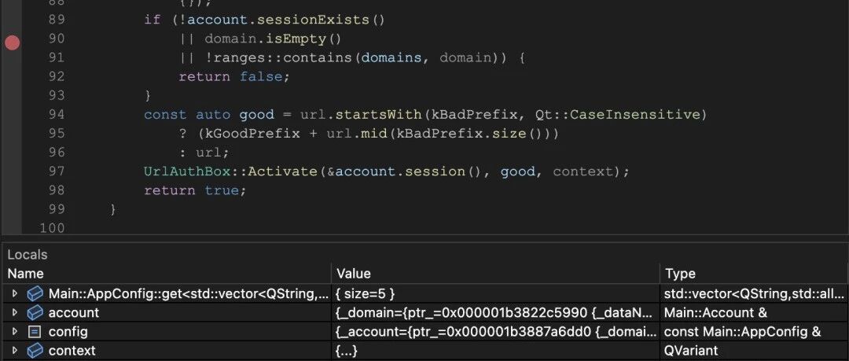Click the field icon beside config
Viewport: 849px width, 361px height.
click(34, 332)
